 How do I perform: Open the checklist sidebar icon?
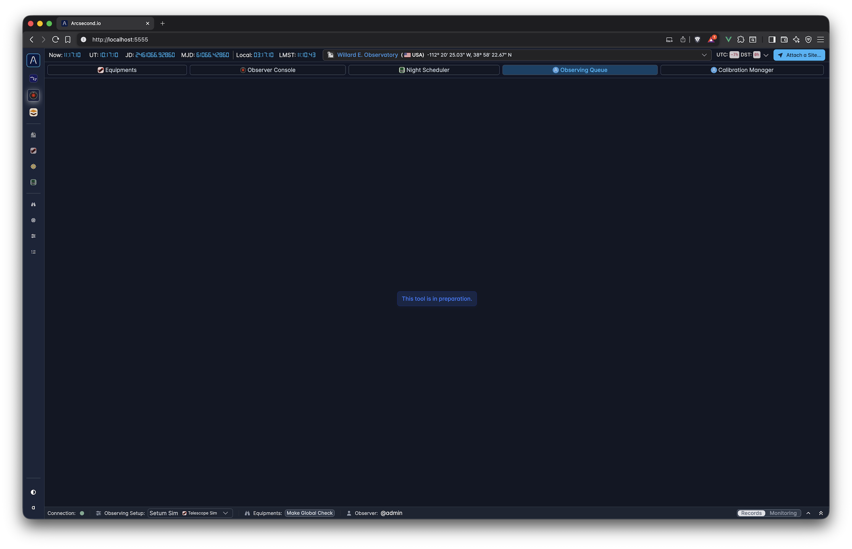pyautogui.click(x=33, y=252)
